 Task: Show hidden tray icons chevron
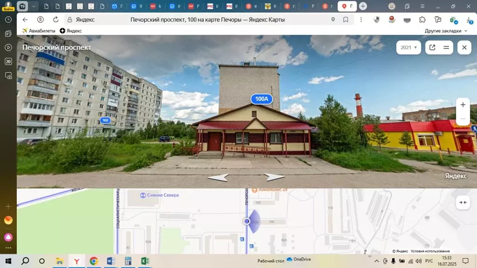(376, 261)
